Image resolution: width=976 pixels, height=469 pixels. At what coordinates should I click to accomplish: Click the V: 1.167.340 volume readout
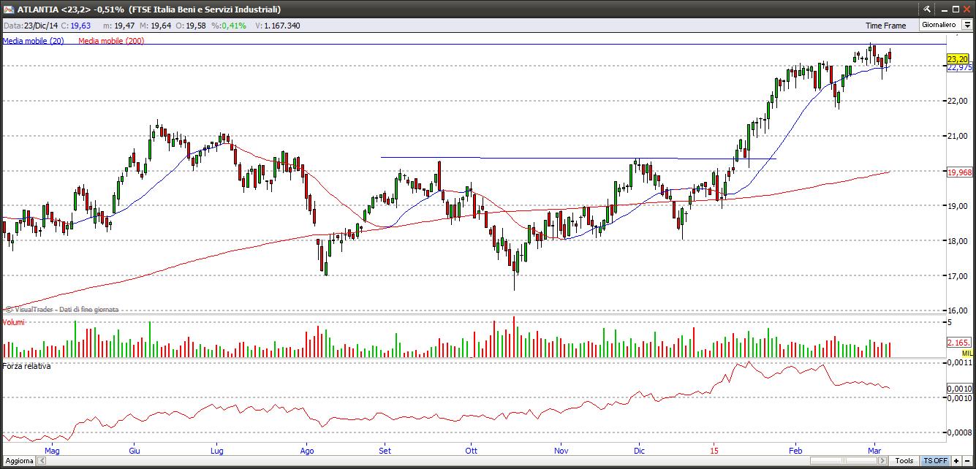[x=278, y=26]
